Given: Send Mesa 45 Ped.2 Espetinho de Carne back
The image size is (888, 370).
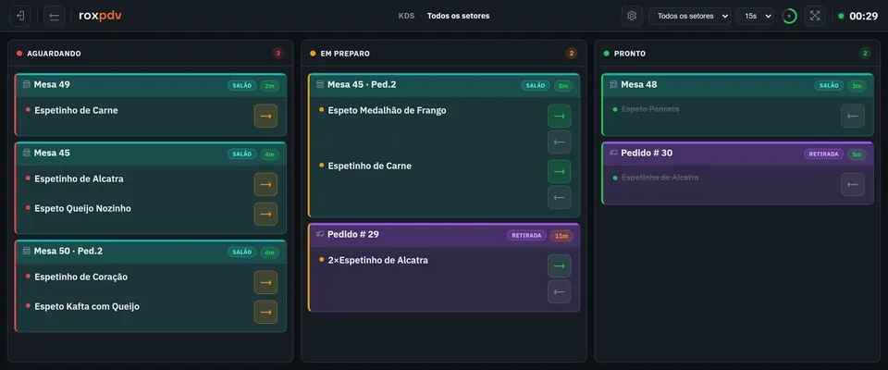Looking at the screenshot, I should pos(559,197).
